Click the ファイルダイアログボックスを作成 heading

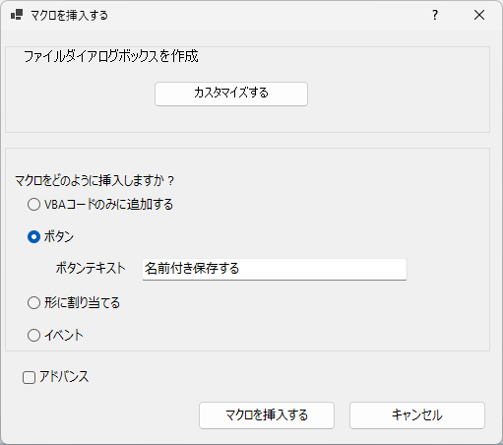pyautogui.click(x=111, y=56)
